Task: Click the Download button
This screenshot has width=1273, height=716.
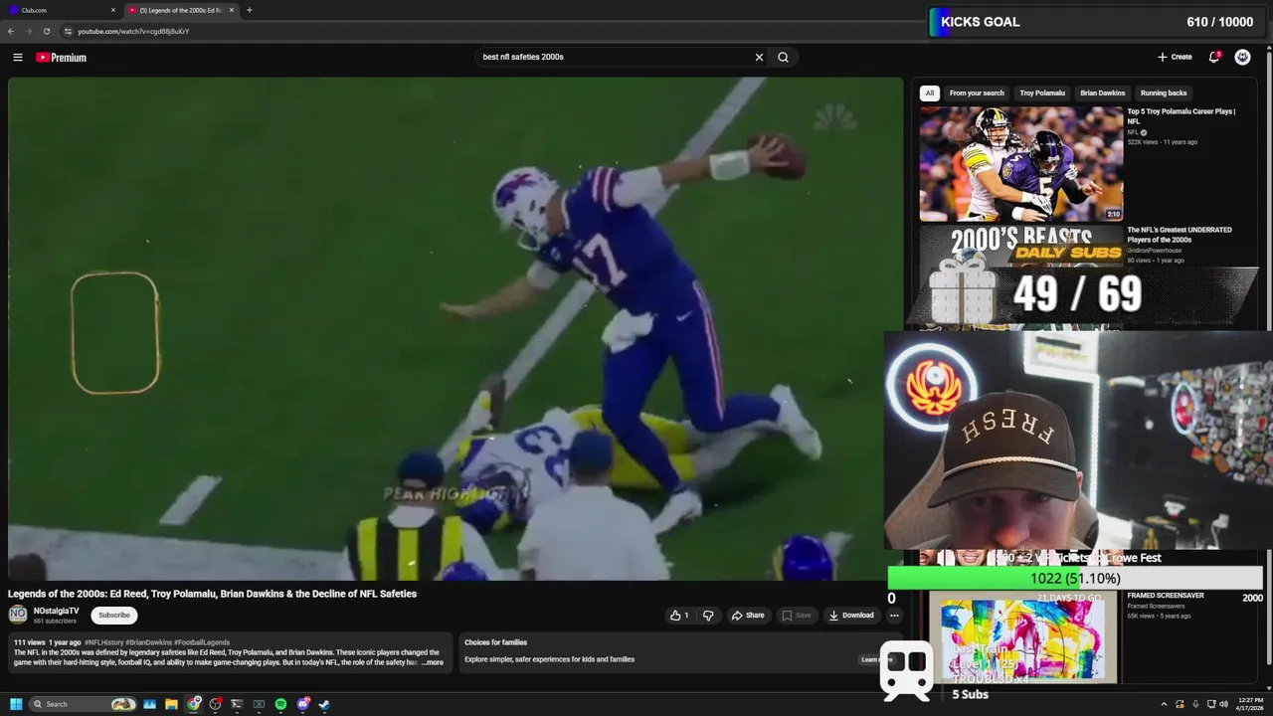Action: click(852, 616)
